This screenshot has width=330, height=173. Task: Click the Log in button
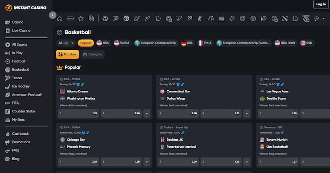[x=321, y=4]
